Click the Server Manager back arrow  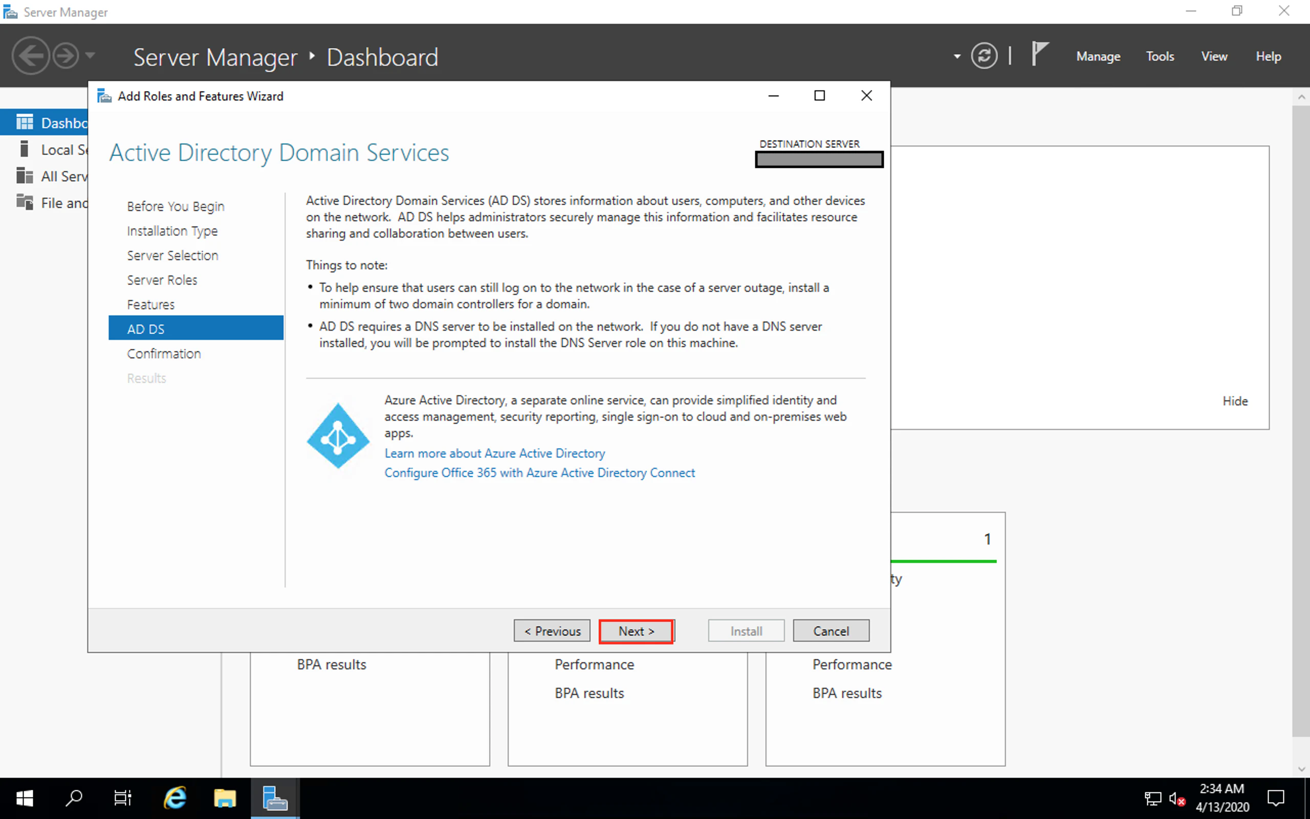click(30, 56)
